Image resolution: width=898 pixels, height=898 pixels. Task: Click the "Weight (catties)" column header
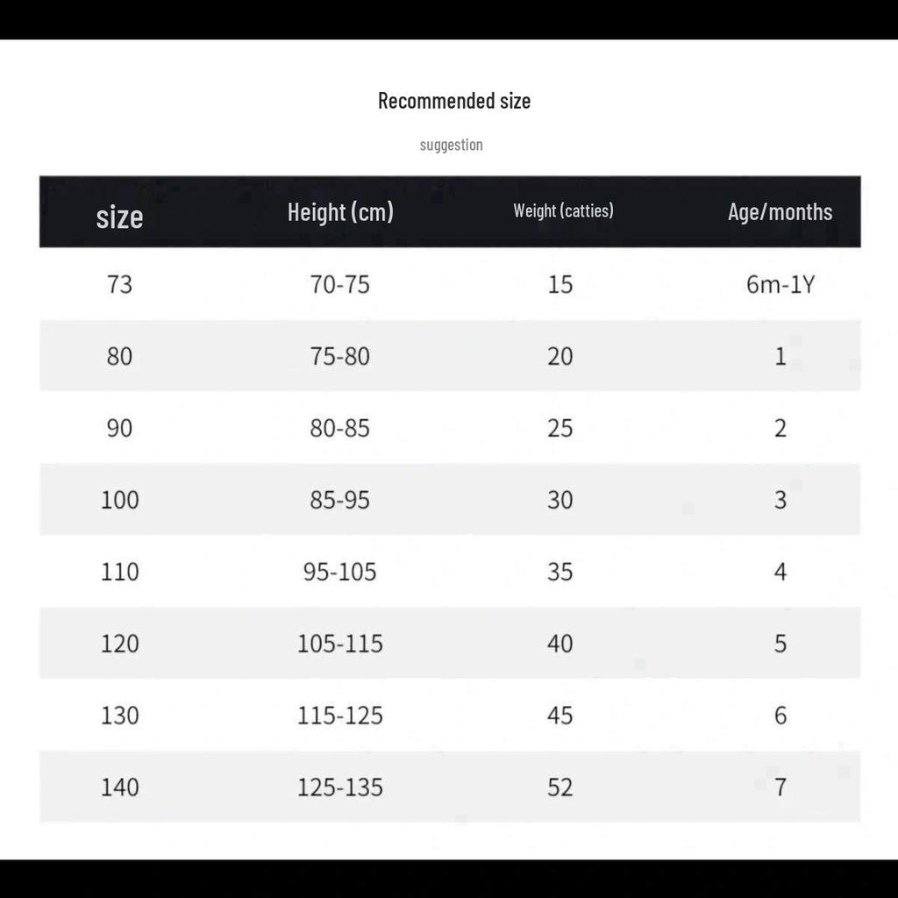tap(563, 210)
